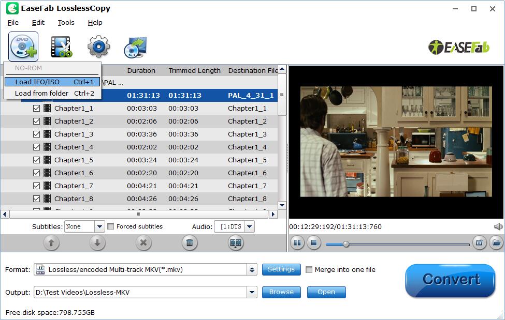The height and width of the screenshot is (320, 505).
Task: Click the film icon of Chapter1_7
Action: (x=47, y=186)
